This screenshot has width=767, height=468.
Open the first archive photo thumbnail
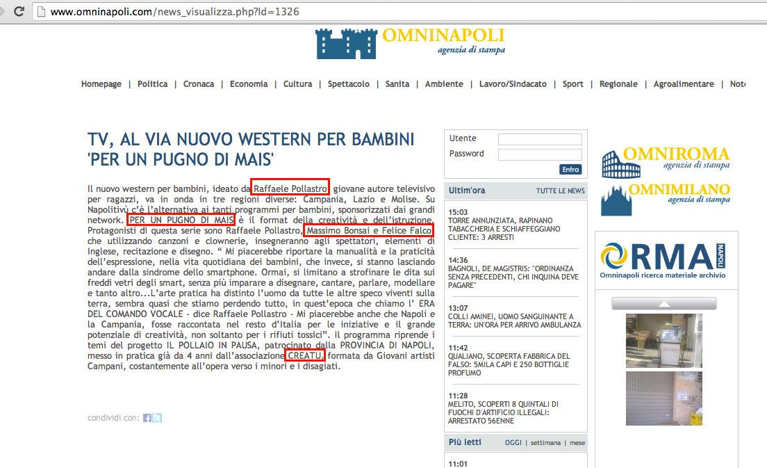tap(663, 341)
